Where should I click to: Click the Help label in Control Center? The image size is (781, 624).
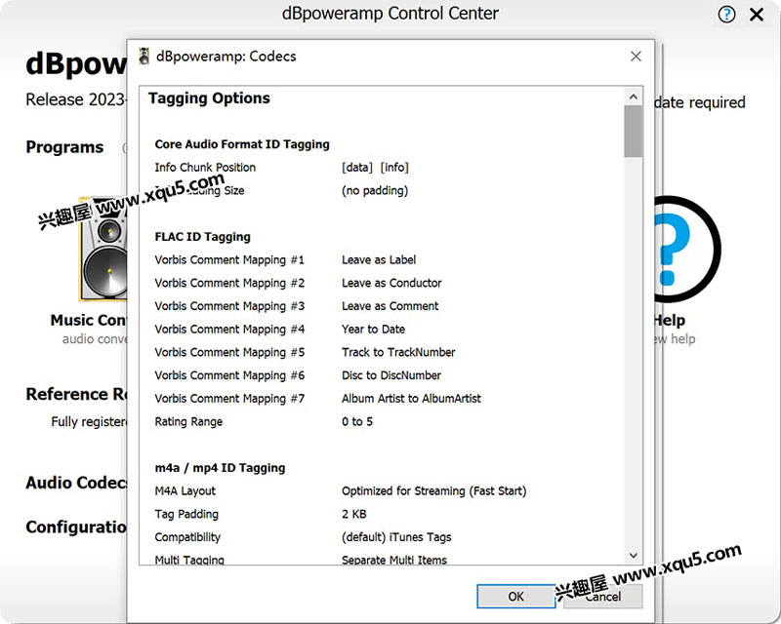pos(671,321)
